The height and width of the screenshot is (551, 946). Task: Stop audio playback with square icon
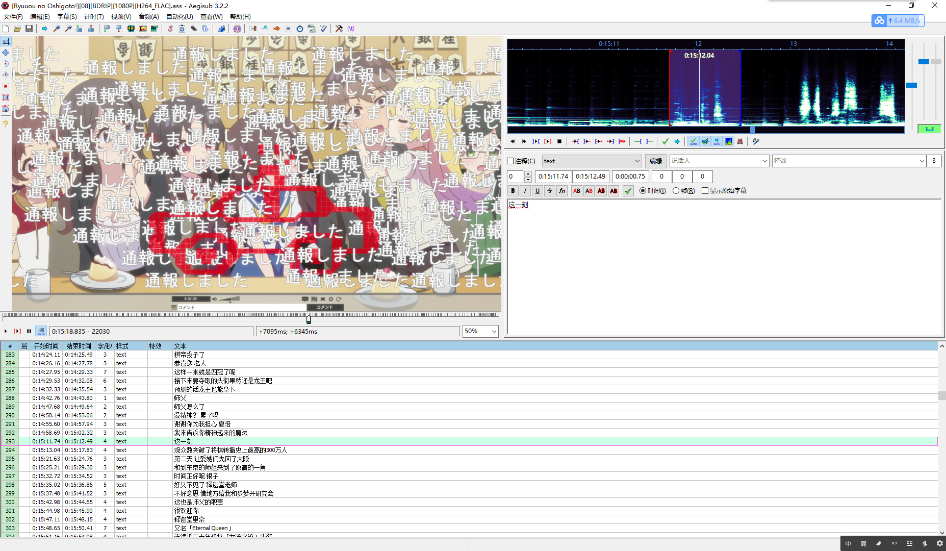[x=559, y=141]
